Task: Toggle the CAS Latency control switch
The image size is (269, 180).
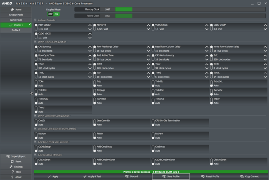Action: [36, 49]
